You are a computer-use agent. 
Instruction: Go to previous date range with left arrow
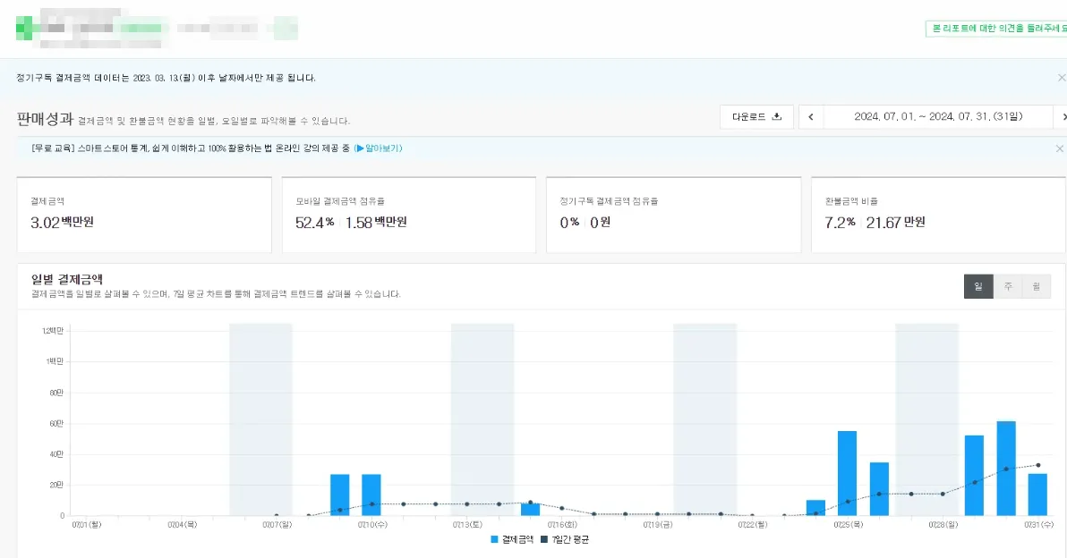(811, 117)
